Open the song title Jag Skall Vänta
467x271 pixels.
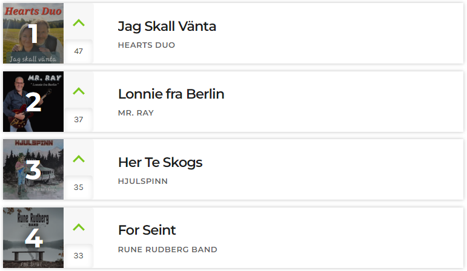[x=167, y=27]
